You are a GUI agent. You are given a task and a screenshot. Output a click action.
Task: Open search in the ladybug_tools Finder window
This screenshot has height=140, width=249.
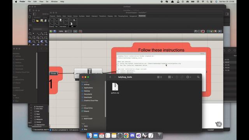[198, 77]
